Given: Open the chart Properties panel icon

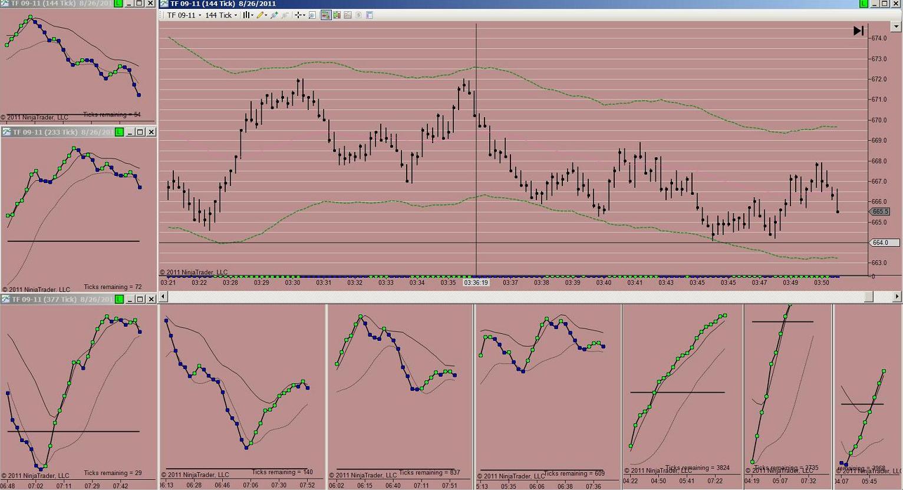Looking at the screenshot, I should point(370,15).
